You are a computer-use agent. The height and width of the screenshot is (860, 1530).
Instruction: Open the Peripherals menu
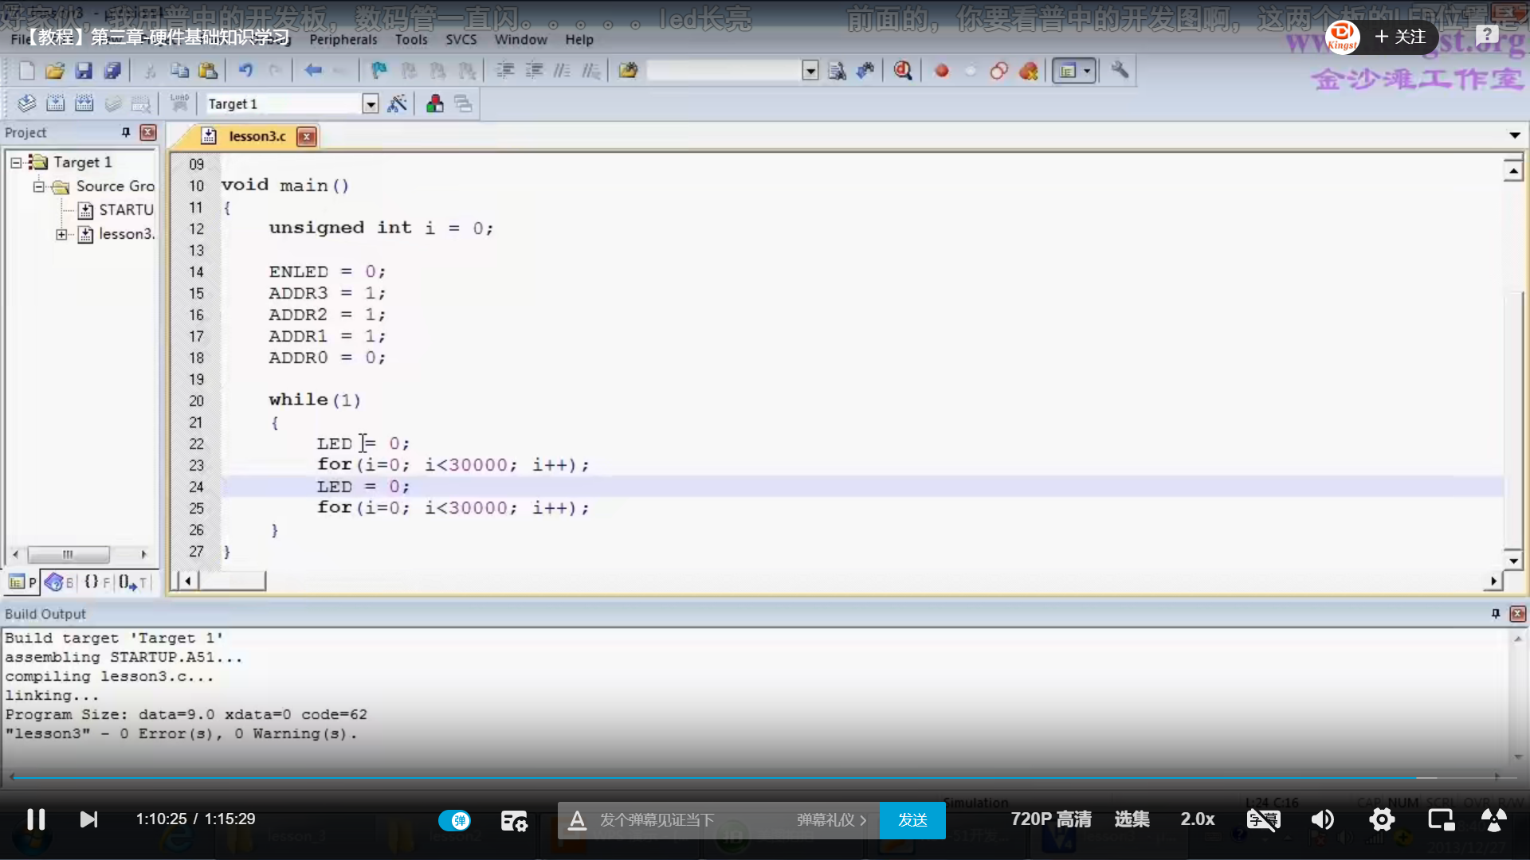[343, 39]
